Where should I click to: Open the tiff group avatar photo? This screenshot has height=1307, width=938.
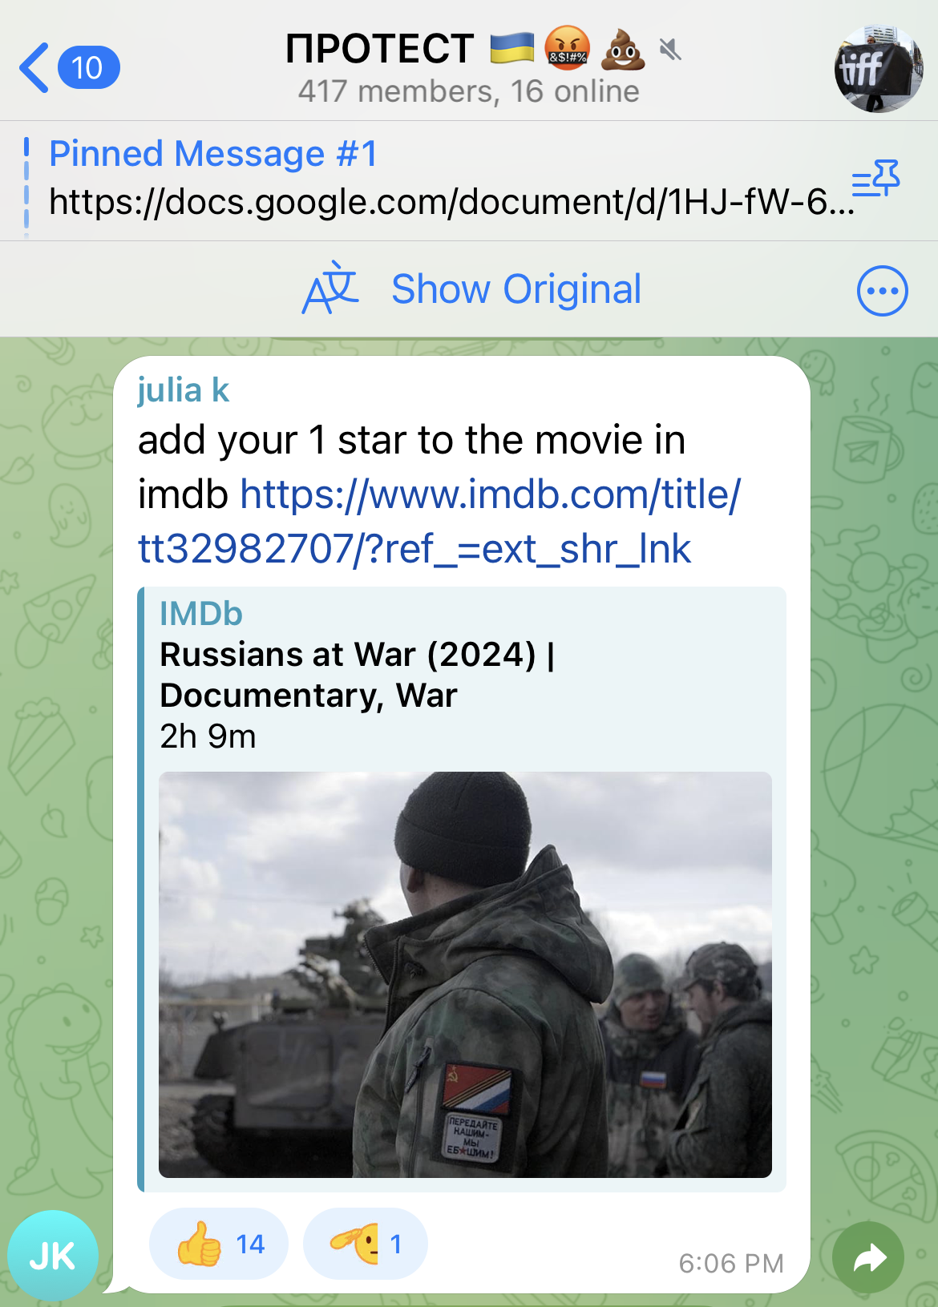tap(878, 69)
